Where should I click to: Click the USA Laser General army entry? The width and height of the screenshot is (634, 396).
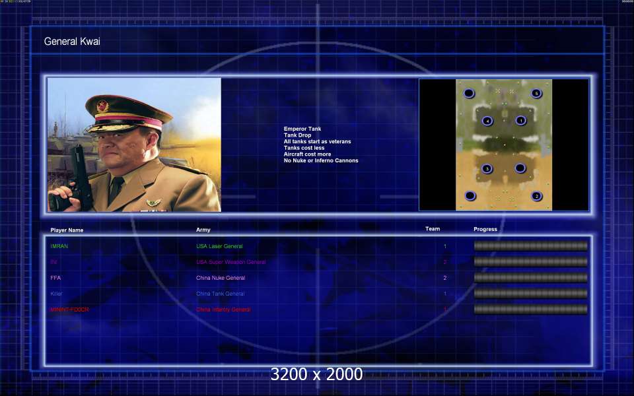tap(219, 246)
